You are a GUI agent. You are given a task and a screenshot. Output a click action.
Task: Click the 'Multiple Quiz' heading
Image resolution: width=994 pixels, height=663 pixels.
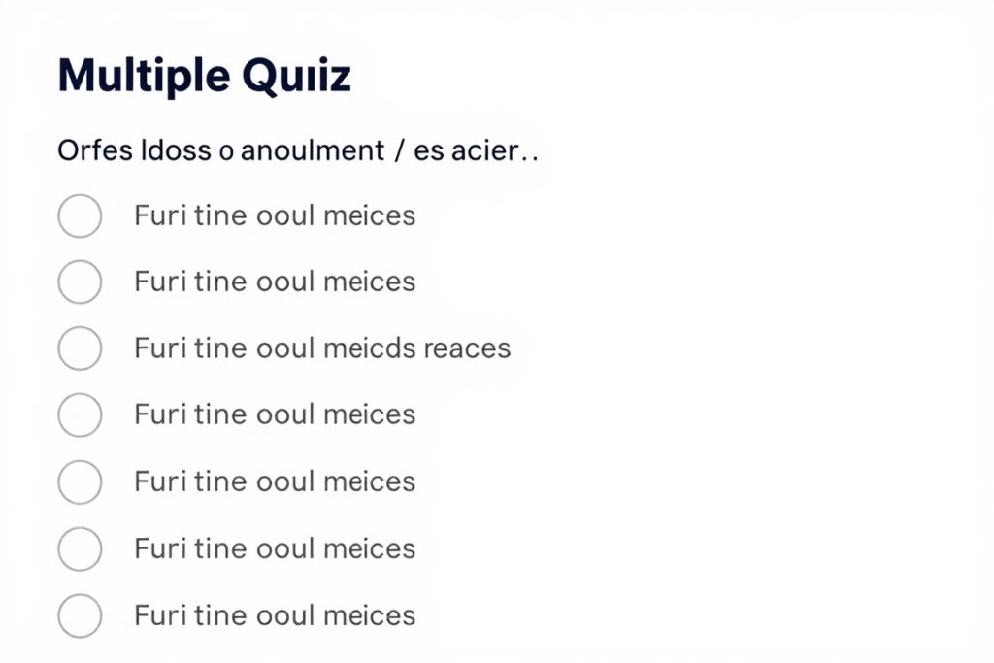tap(205, 74)
